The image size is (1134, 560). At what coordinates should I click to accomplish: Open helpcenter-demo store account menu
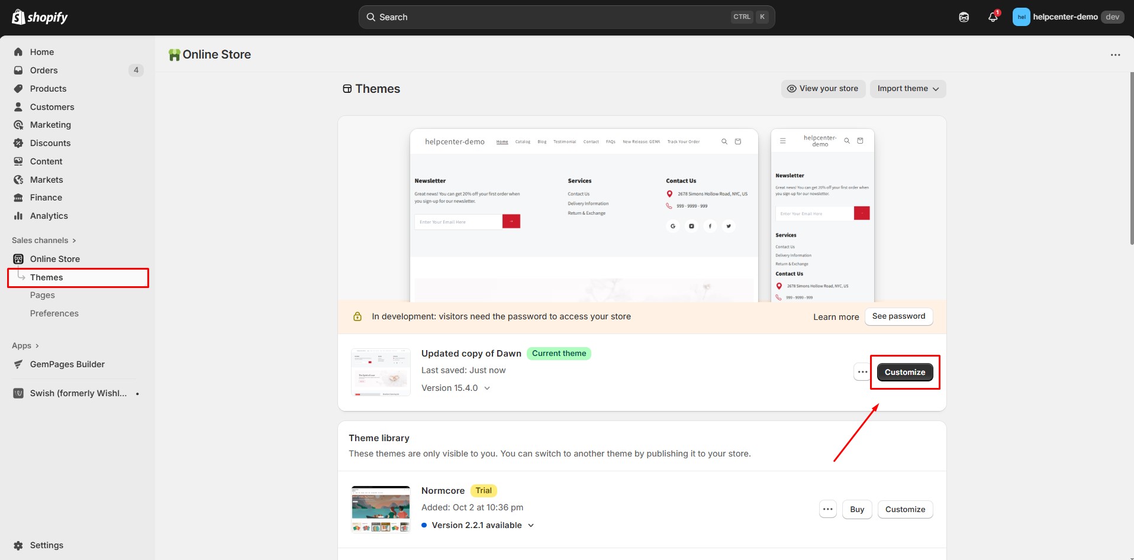pos(1067,17)
